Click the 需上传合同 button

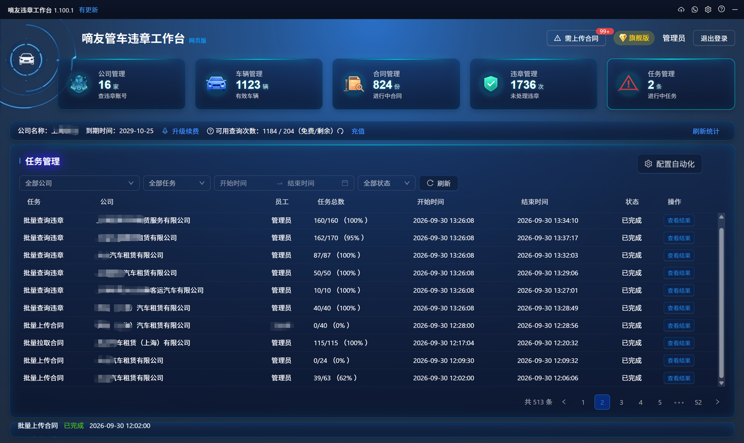(576, 38)
